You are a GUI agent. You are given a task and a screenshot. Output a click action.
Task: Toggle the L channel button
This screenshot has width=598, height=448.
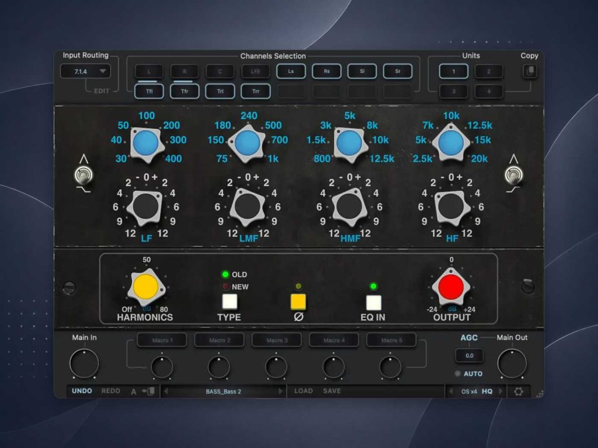coord(149,71)
